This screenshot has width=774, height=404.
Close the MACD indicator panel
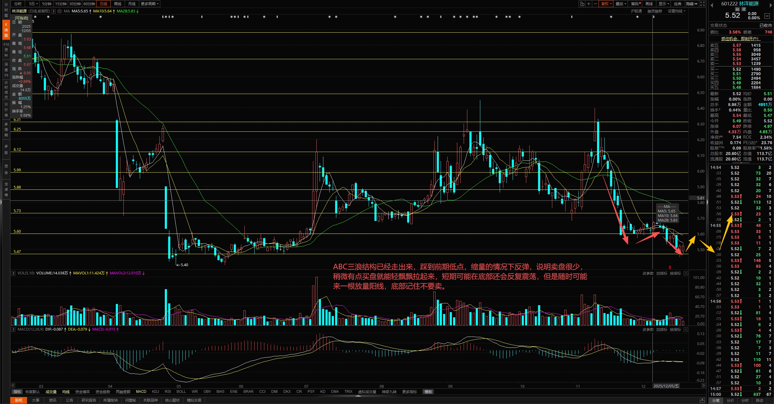pyautogui.click(x=686, y=329)
